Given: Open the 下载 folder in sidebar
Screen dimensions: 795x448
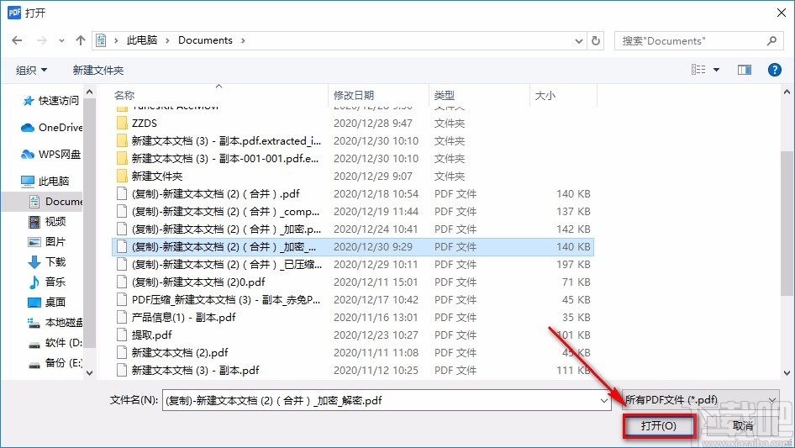Looking at the screenshot, I should click(47, 261).
